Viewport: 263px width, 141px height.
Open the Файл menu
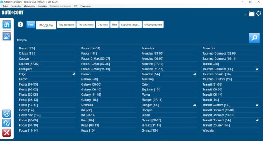coord(5,6)
